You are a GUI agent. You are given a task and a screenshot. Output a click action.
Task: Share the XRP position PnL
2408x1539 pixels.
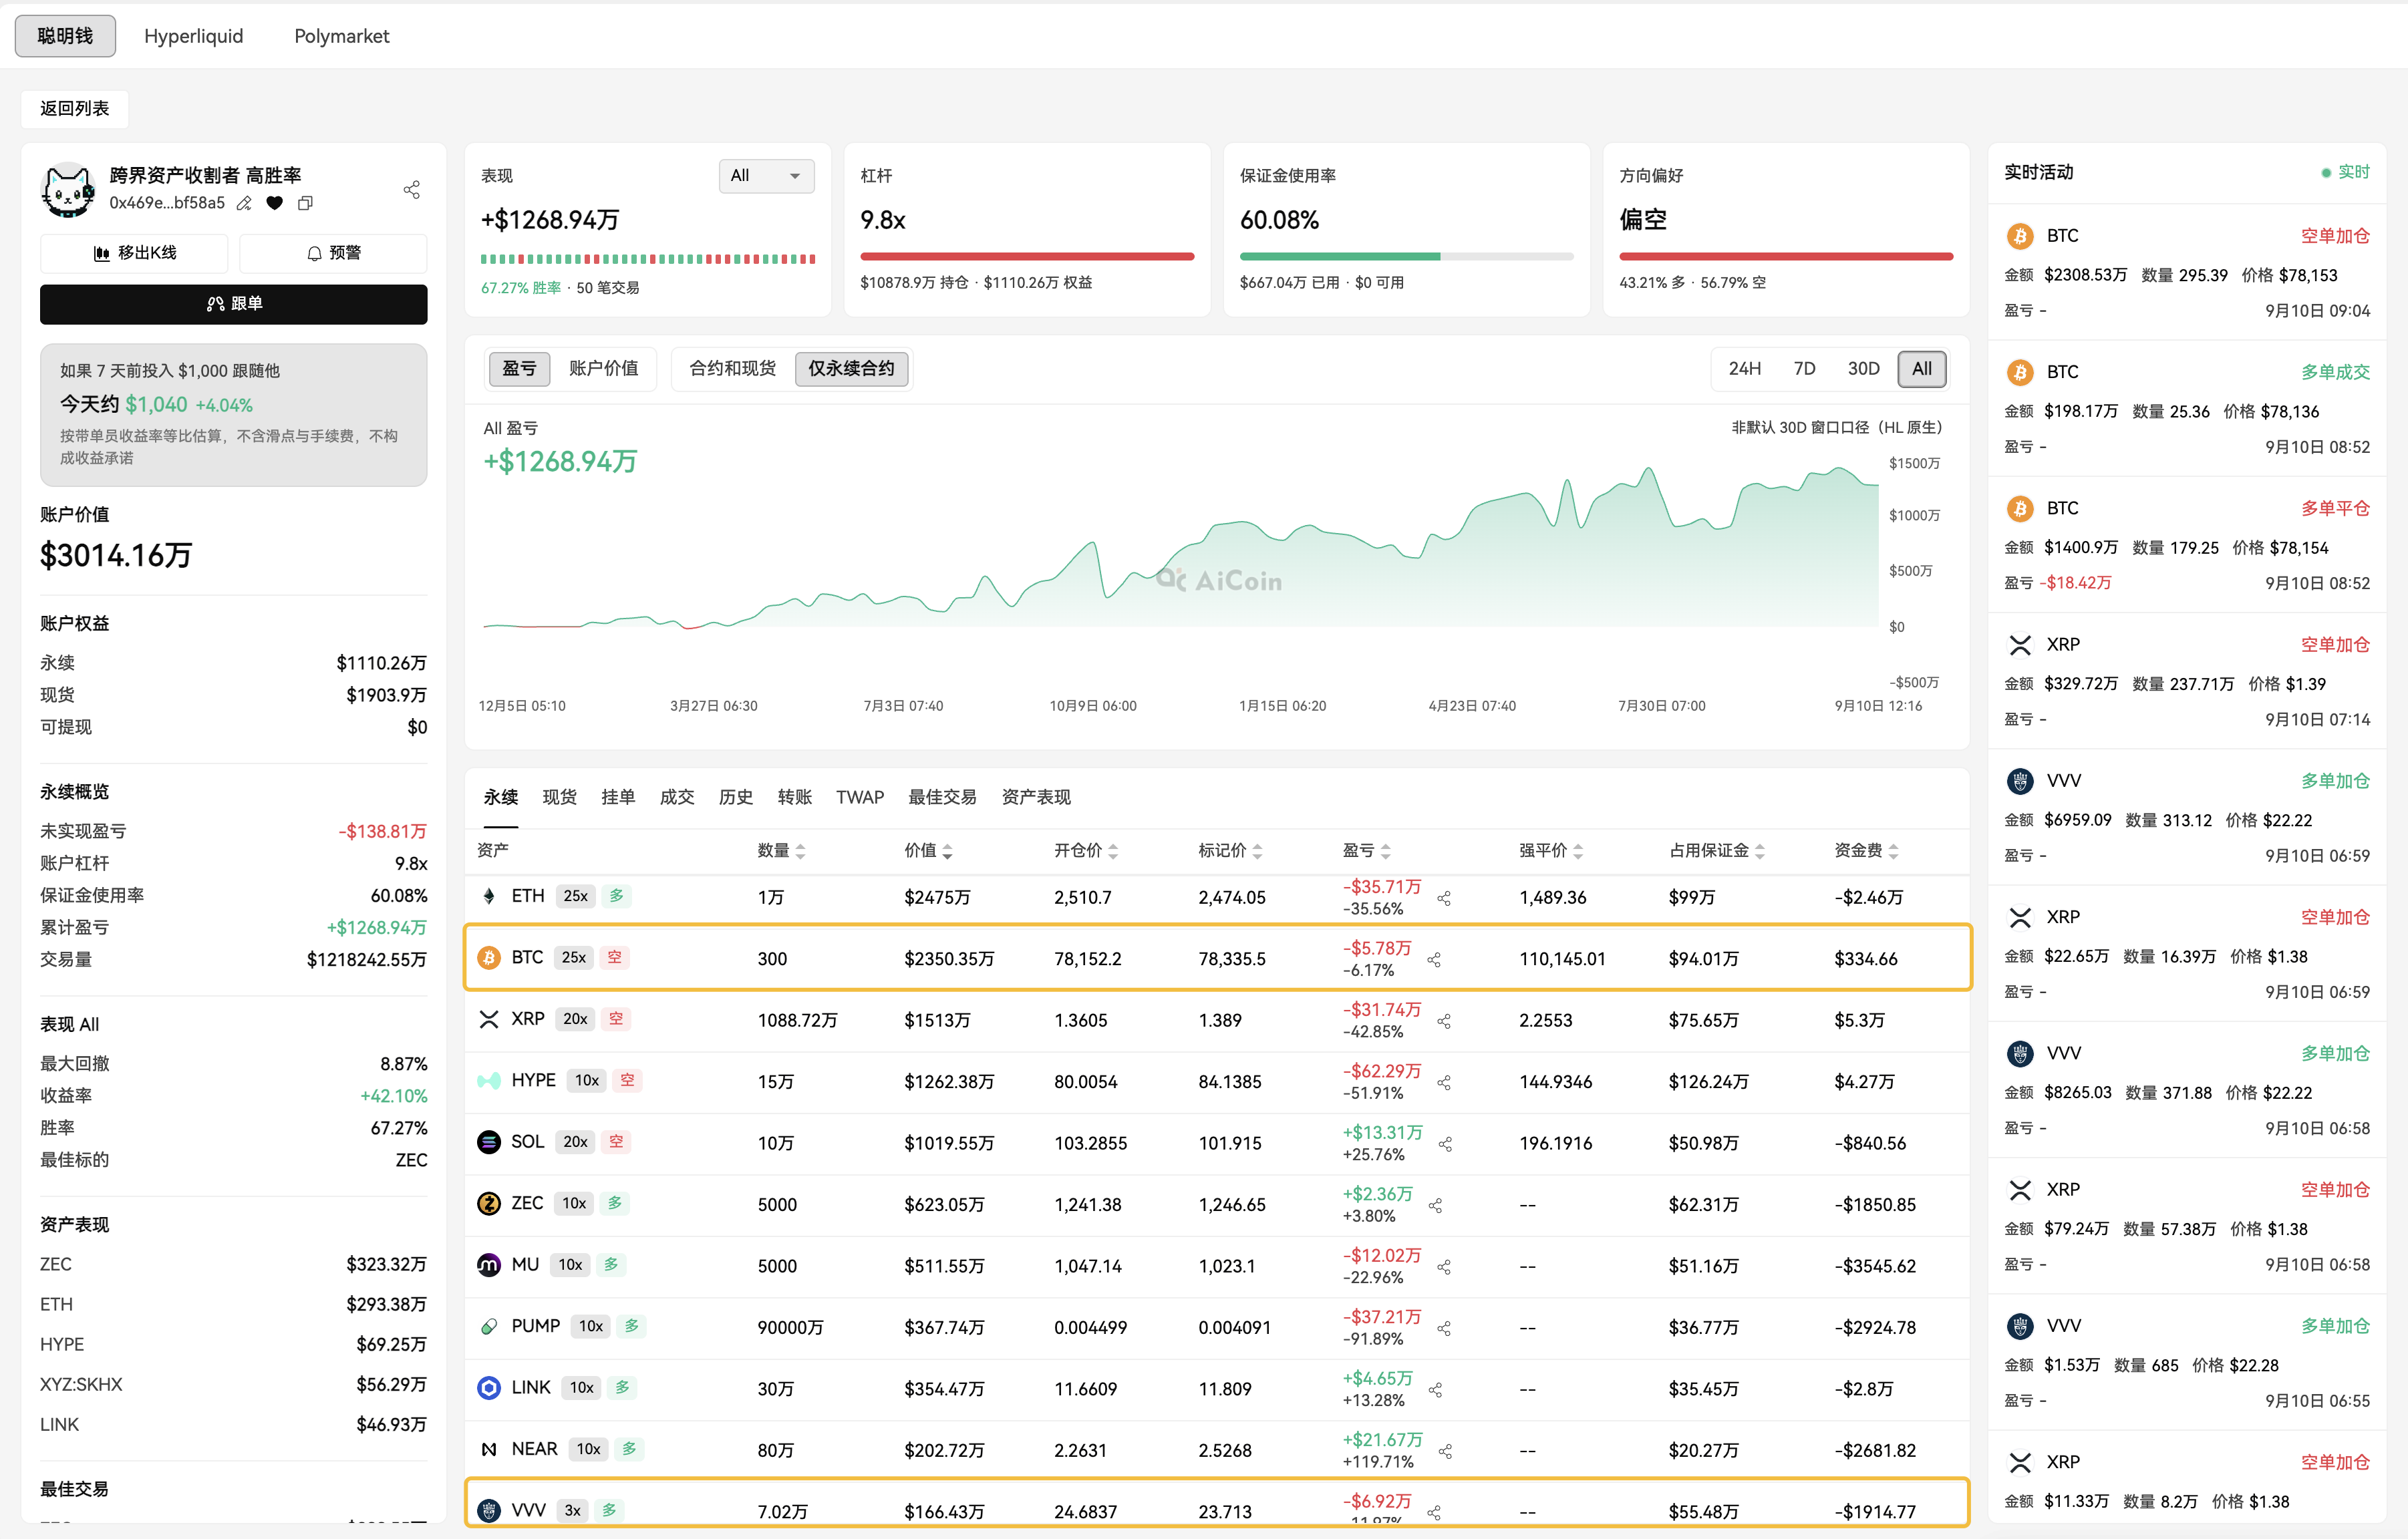[1444, 1021]
